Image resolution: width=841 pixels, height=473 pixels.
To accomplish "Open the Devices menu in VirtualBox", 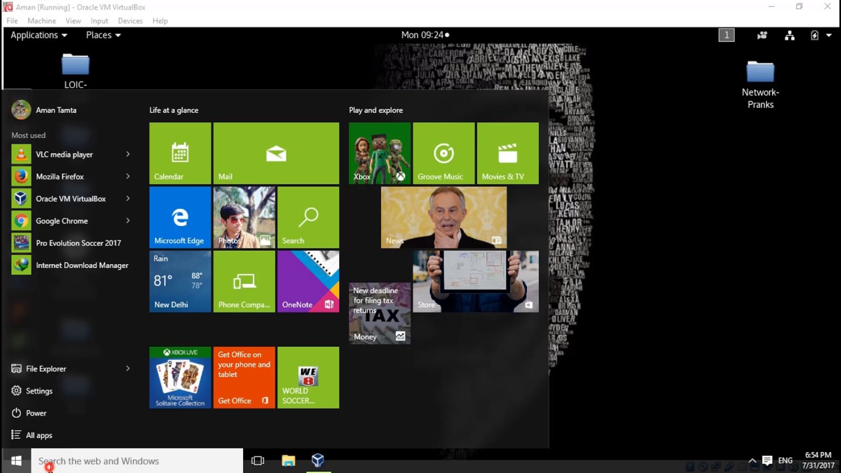I will point(130,21).
